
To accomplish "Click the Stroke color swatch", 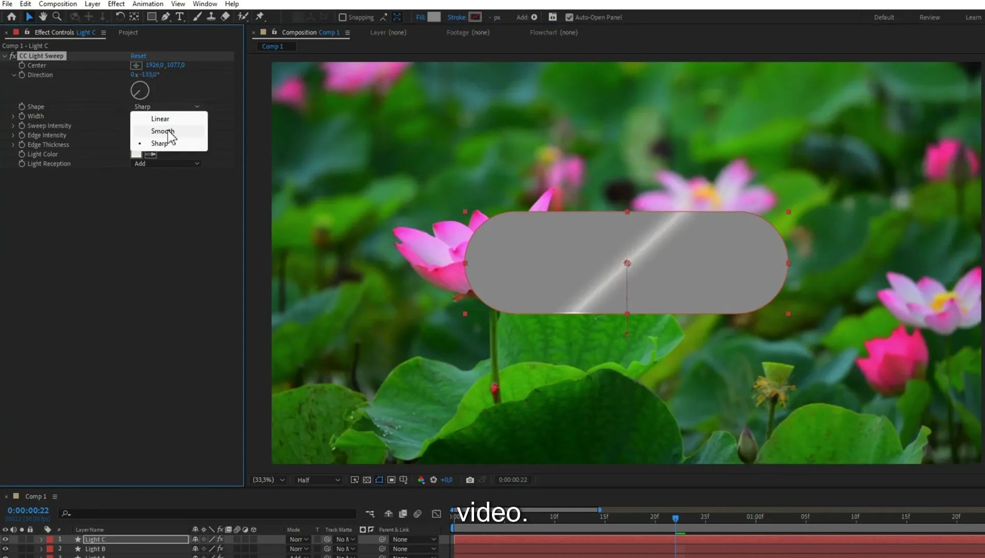I will pyautogui.click(x=475, y=17).
